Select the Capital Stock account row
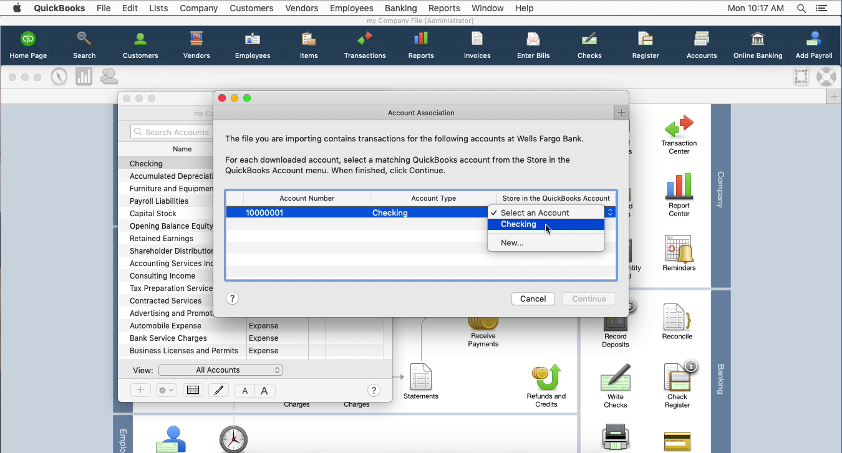The height and width of the screenshot is (453, 842). point(167,213)
